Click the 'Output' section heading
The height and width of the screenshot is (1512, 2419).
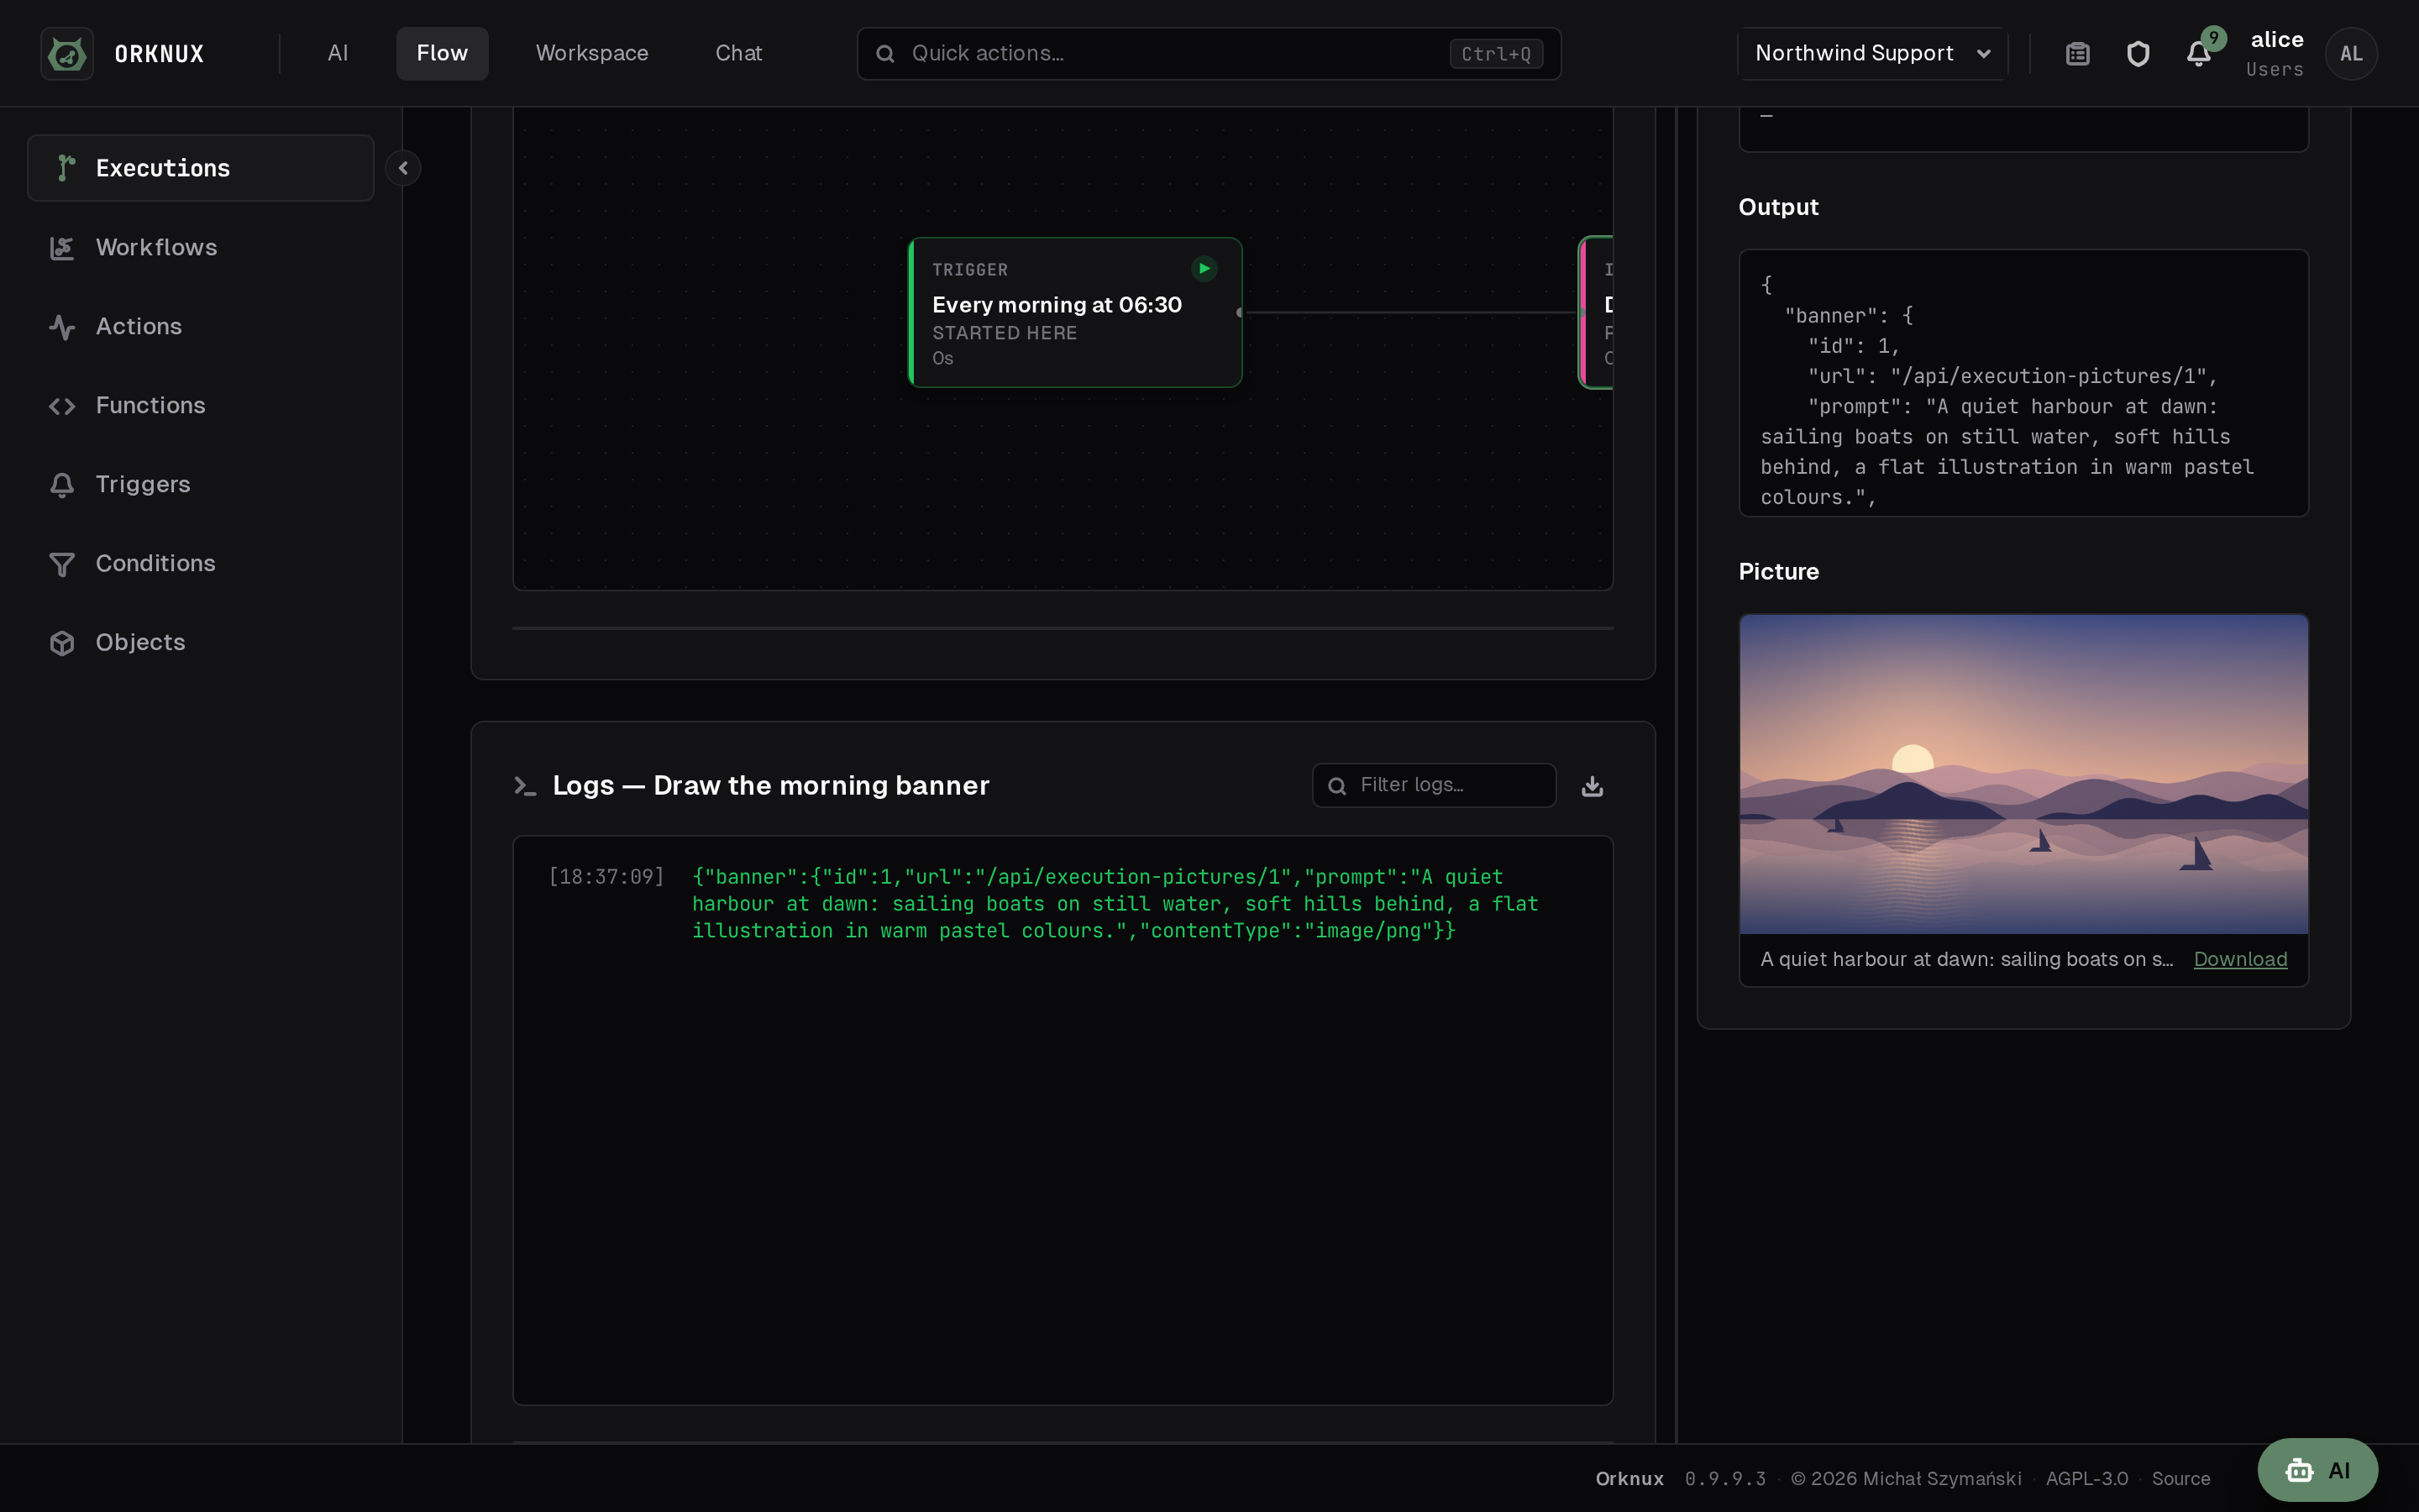point(1778,207)
